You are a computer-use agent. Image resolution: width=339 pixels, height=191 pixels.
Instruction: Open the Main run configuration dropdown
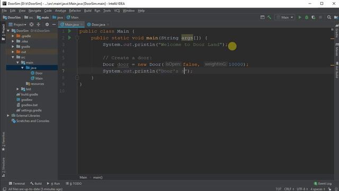pyautogui.click(x=285, y=18)
